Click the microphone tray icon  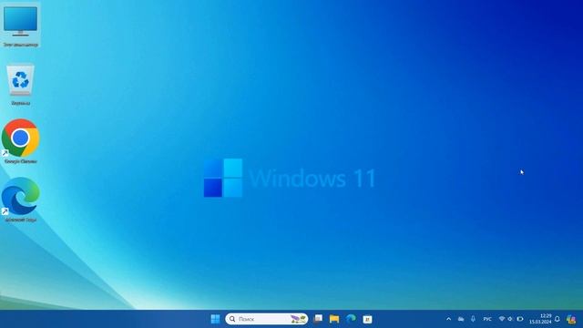473,319
